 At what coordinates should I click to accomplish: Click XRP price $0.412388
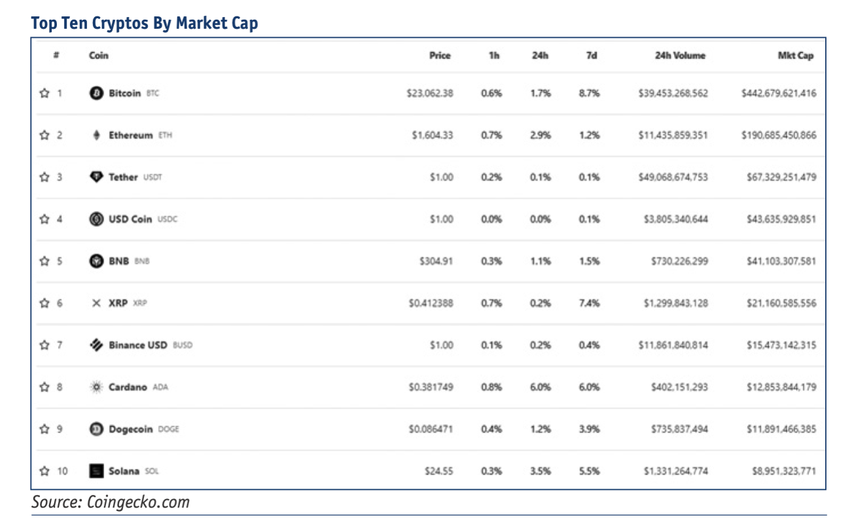click(x=431, y=303)
